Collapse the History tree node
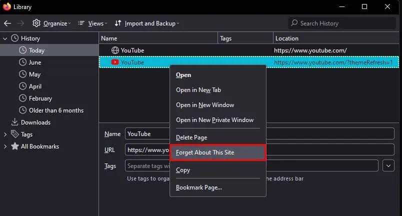Viewport: 402px width, 216px height. pyautogui.click(x=5, y=38)
